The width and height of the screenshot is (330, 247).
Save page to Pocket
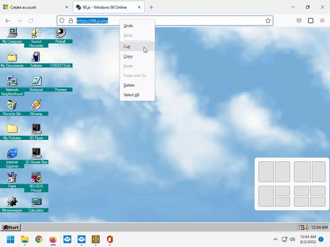point(299,21)
